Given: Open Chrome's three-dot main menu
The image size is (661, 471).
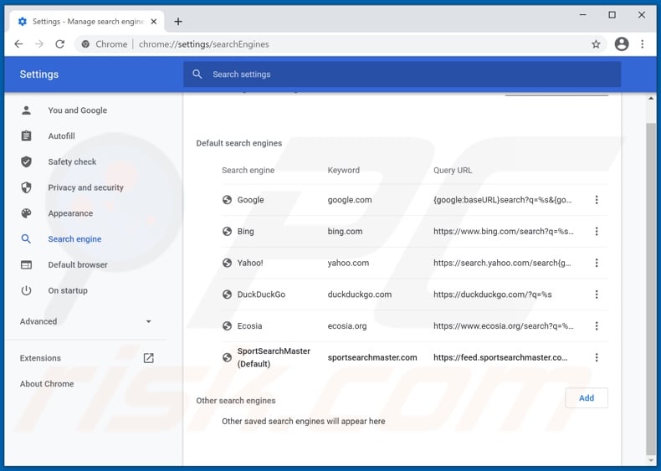Looking at the screenshot, I should (643, 44).
